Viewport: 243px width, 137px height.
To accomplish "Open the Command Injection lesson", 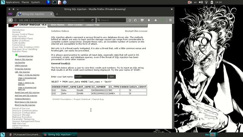I will pos(25,56).
